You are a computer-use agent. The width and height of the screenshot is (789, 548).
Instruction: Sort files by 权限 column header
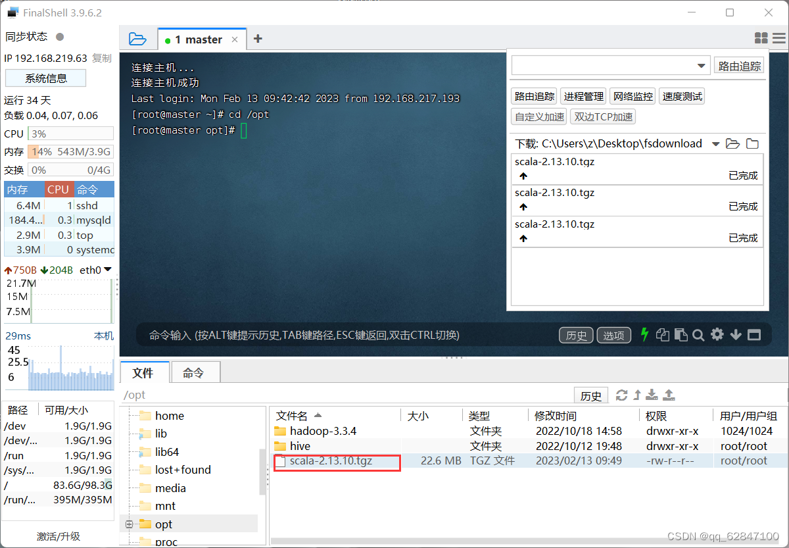[x=675, y=416]
